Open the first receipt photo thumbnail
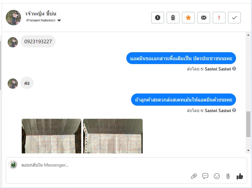The height and width of the screenshot is (188, 252). coord(51,136)
